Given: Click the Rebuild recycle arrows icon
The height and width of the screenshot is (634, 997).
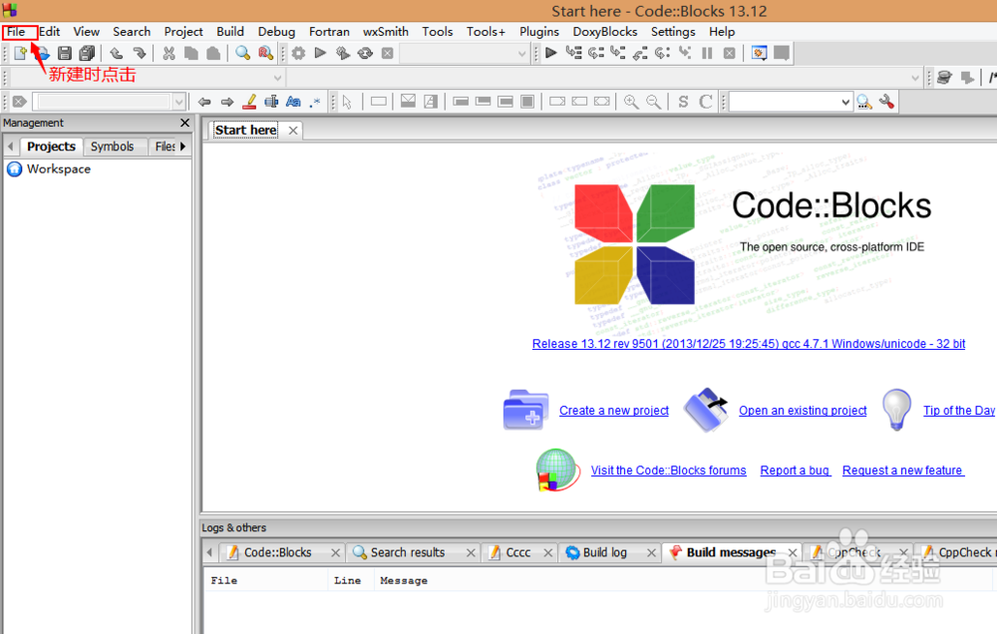Looking at the screenshot, I should [x=365, y=54].
